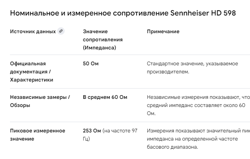Select the Независимые замеры row label

(x=40, y=101)
